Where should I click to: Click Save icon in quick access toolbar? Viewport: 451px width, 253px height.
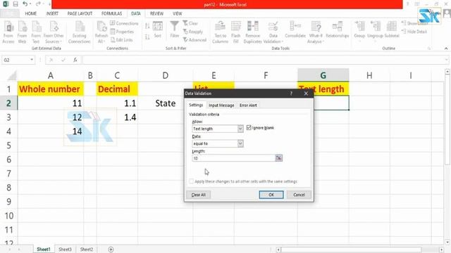pos(16,4)
